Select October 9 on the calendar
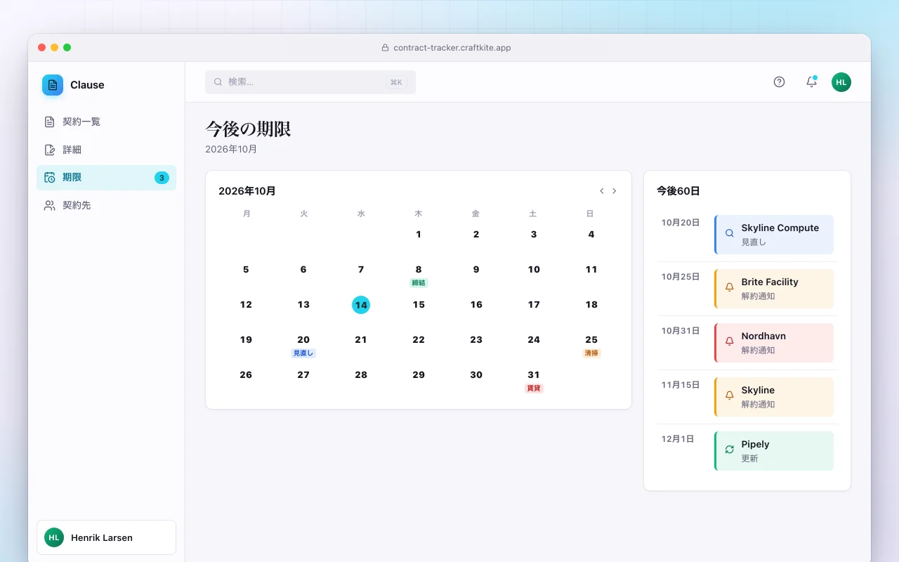The image size is (899, 562). coord(476,270)
